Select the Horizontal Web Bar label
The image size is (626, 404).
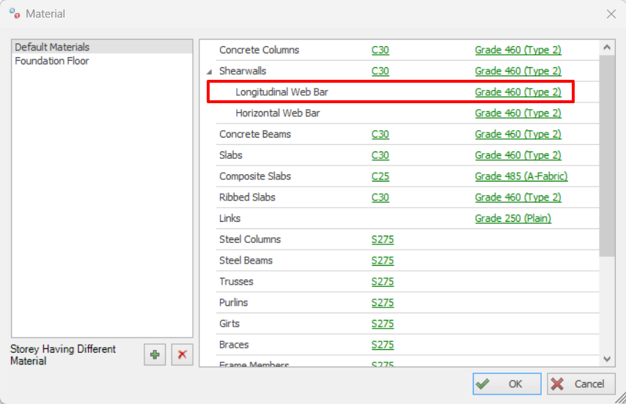click(x=278, y=113)
